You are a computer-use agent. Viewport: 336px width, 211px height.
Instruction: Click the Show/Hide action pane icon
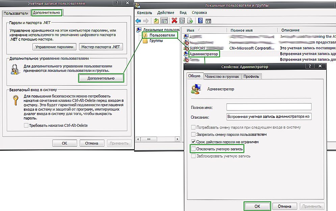pos(208,21)
